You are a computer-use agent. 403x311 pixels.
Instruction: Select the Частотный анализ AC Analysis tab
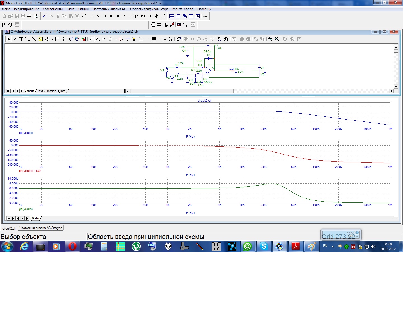click(x=41, y=228)
